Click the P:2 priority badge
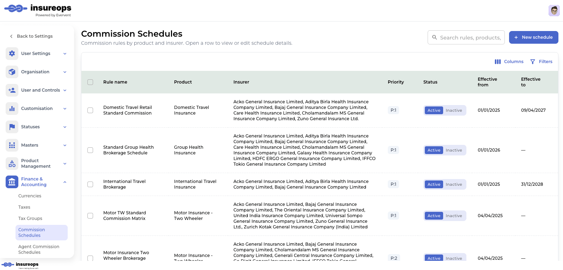Viewport: 563px width, 270px height. (x=394, y=258)
